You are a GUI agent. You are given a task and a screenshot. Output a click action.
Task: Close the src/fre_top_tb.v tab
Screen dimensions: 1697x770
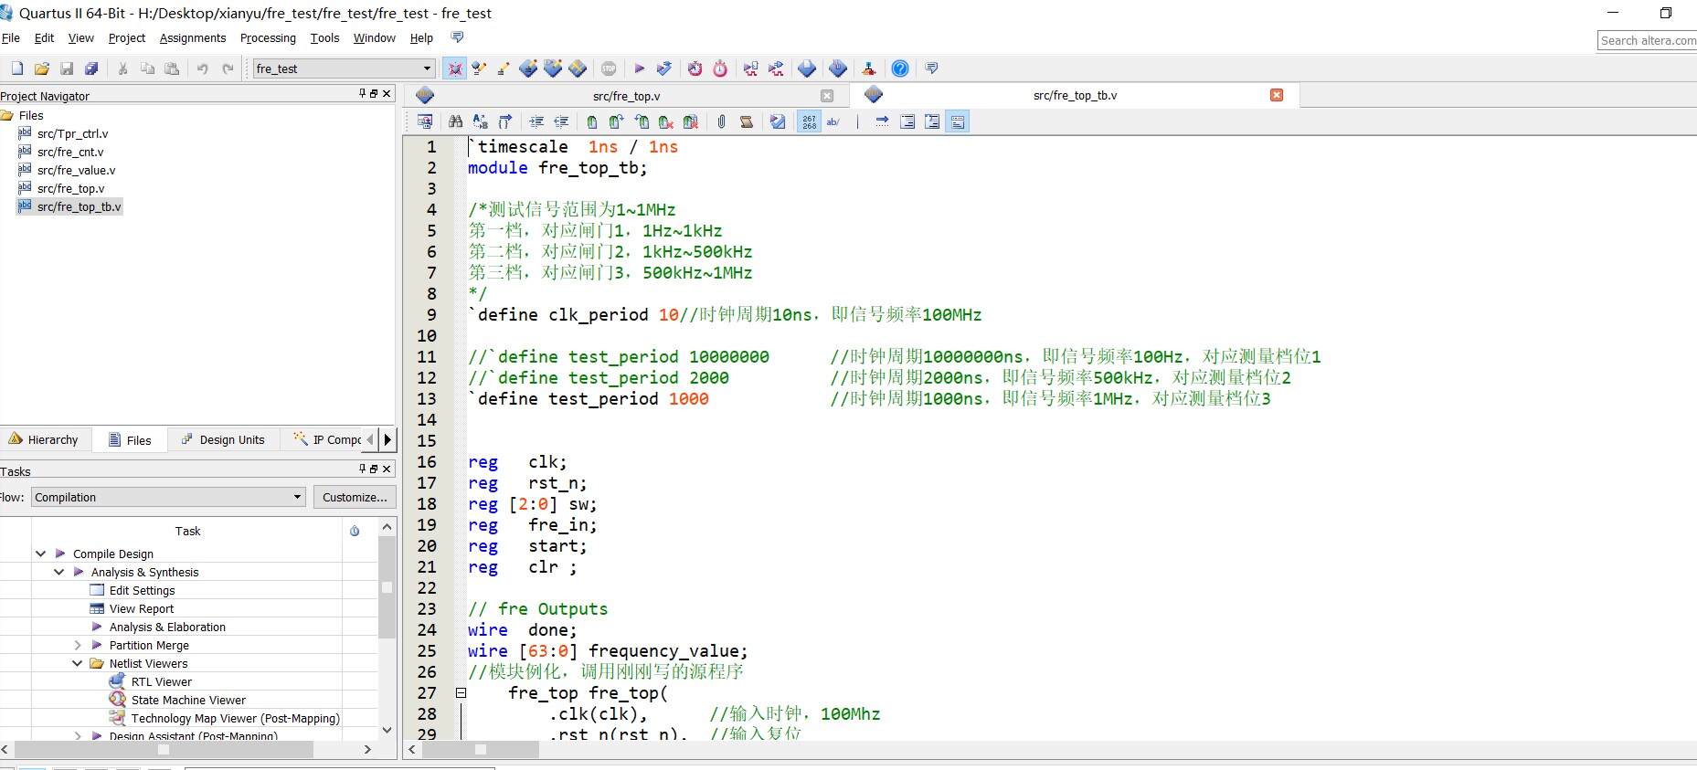(x=1277, y=95)
